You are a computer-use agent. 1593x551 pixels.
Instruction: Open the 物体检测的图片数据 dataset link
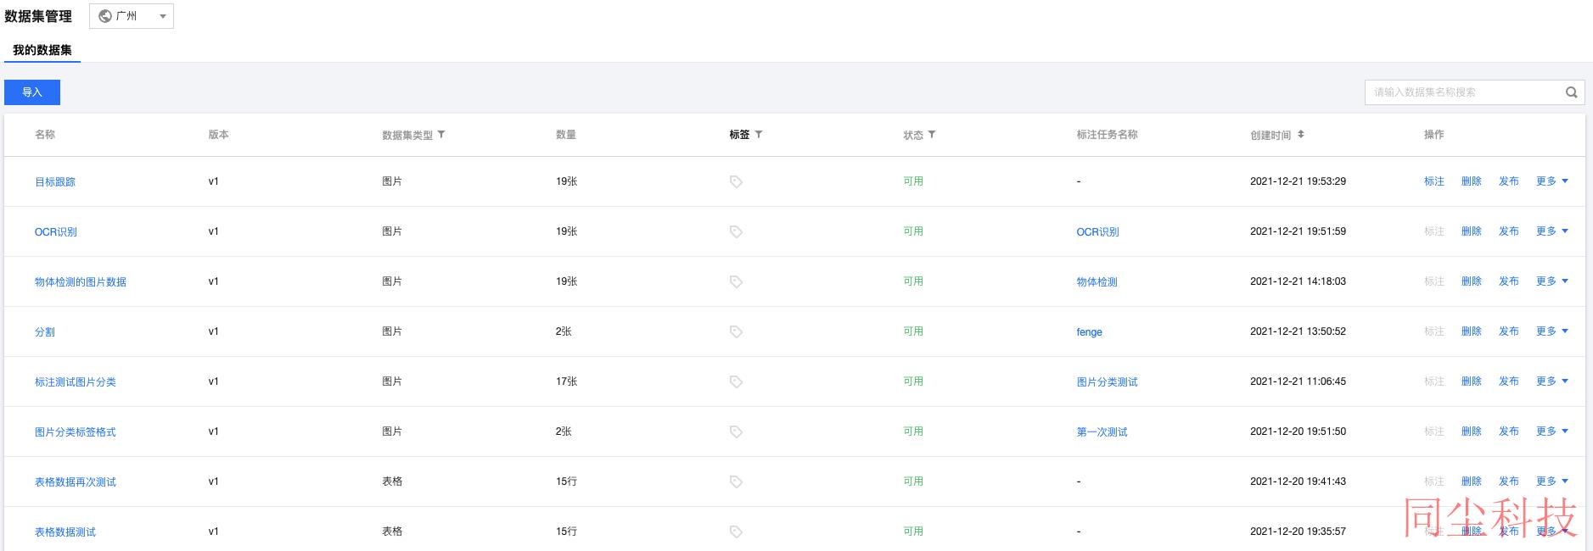(x=81, y=282)
